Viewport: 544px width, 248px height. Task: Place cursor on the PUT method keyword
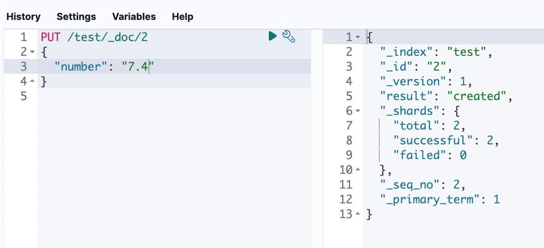51,37
